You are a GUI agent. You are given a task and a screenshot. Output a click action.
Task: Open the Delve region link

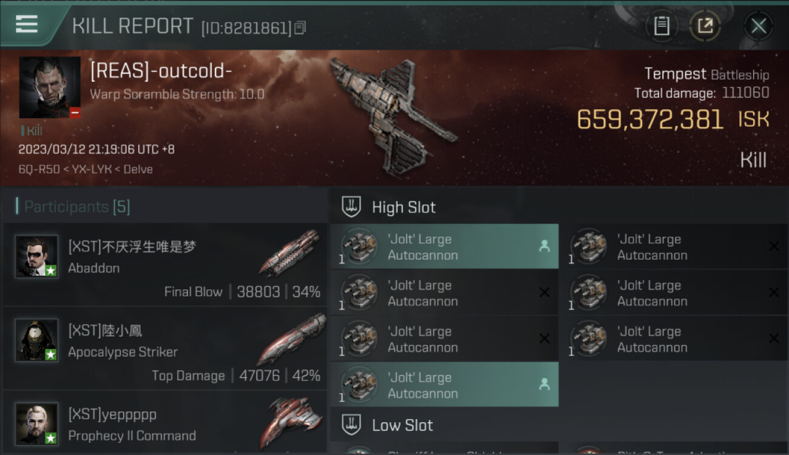click(137, 169)
